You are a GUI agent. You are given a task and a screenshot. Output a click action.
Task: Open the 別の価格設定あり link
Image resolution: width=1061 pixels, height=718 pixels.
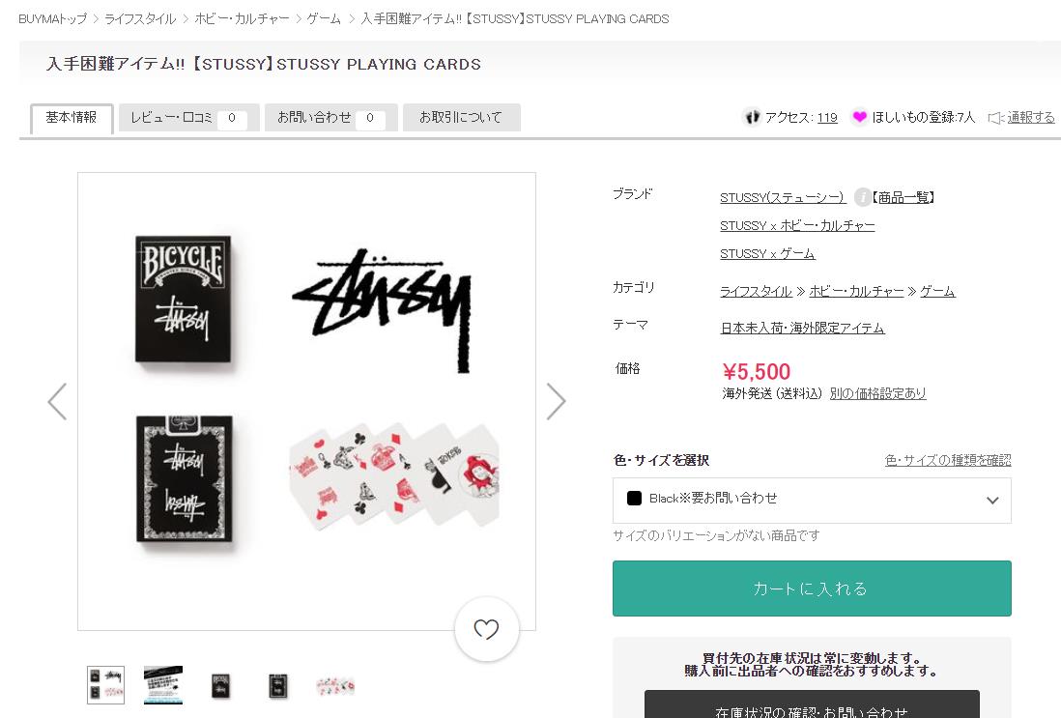[x=877, y=393]
